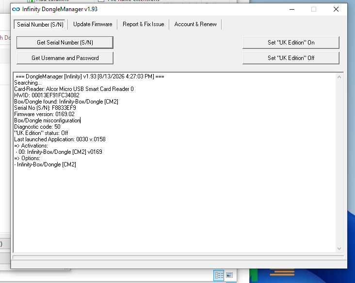Click the "UK Edition" status: Off line
Viewport: 355px width, 283px height.
41,133
